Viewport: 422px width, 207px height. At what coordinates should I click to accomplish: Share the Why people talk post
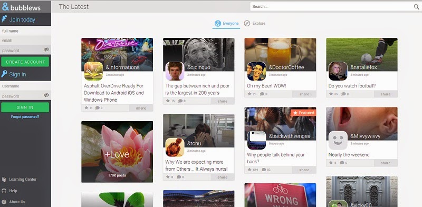click(x=304, y=170)
